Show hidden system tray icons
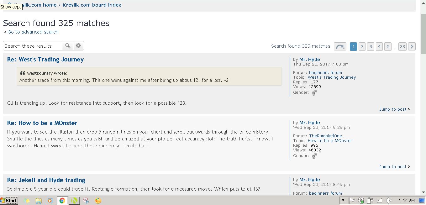This screenshot has width=426, height=205. click(x=343, y=201)
